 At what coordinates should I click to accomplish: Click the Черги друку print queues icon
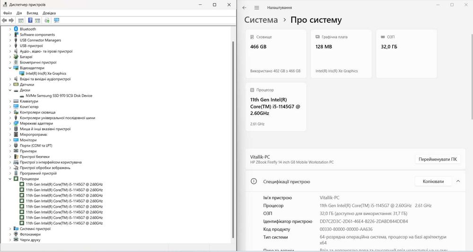click(x=16, y=240)
